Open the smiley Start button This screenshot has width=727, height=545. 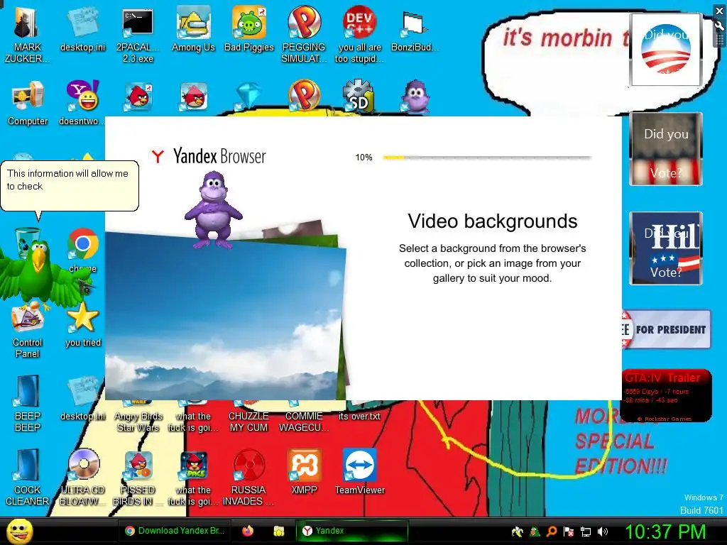pyautogui.click(x=19, y=532)
